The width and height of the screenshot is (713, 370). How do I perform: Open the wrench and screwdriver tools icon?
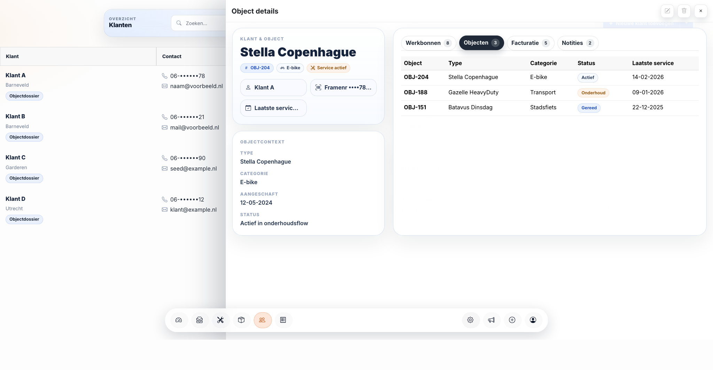pyautogui.click(x=220, y=320)
